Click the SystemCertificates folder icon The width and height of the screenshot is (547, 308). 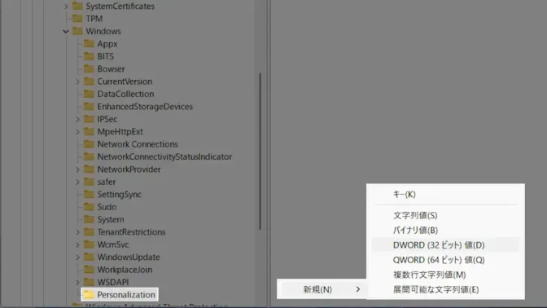(x=77, y=6)
